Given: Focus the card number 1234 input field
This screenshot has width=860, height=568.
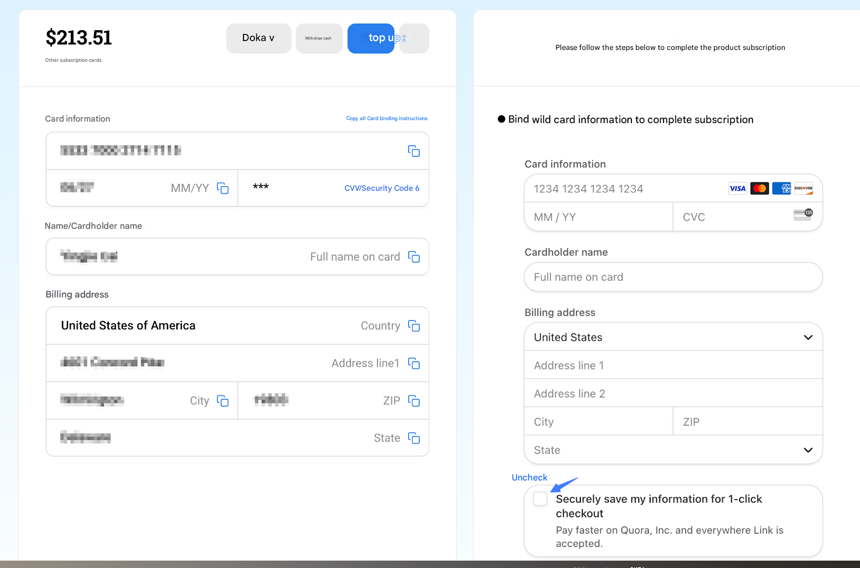Looking at the screenshot, I should coord(623,189).
